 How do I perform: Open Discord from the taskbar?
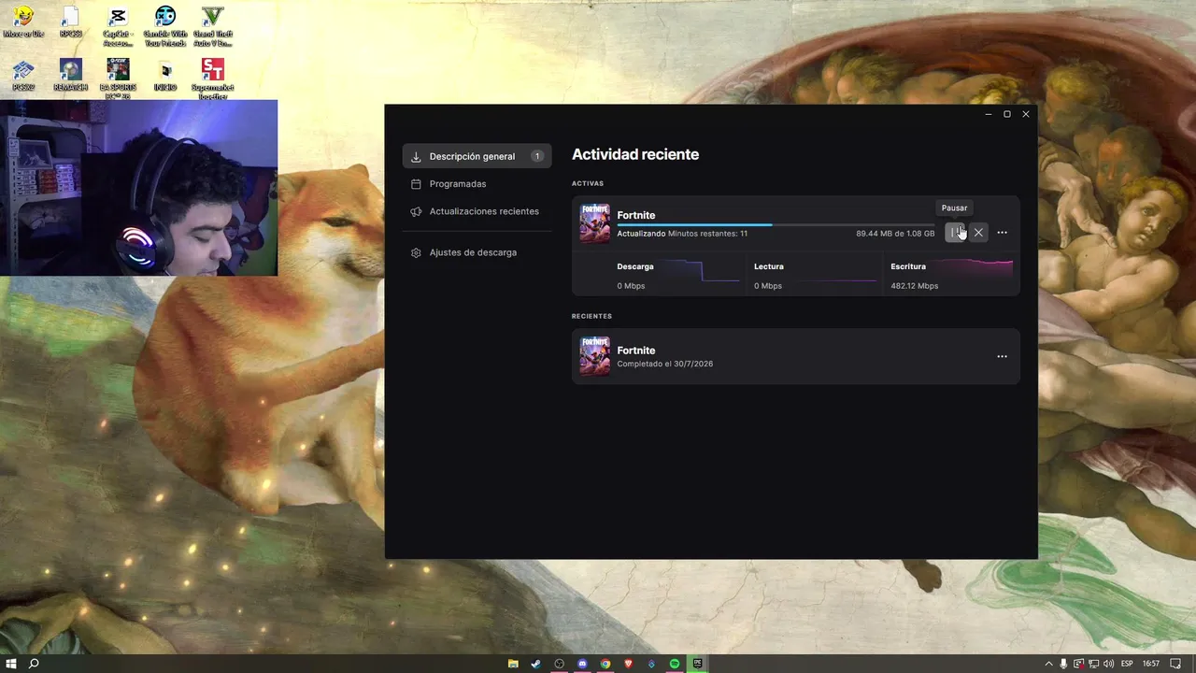pyautogui.click(x=582, y=664)
